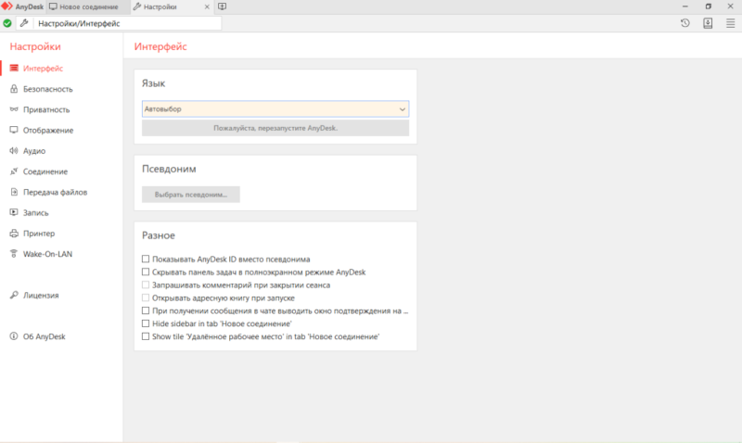Click the Язык section heading
Viewport: 742px width, 443px height.
pyautogui.click(x=153, y=83)
